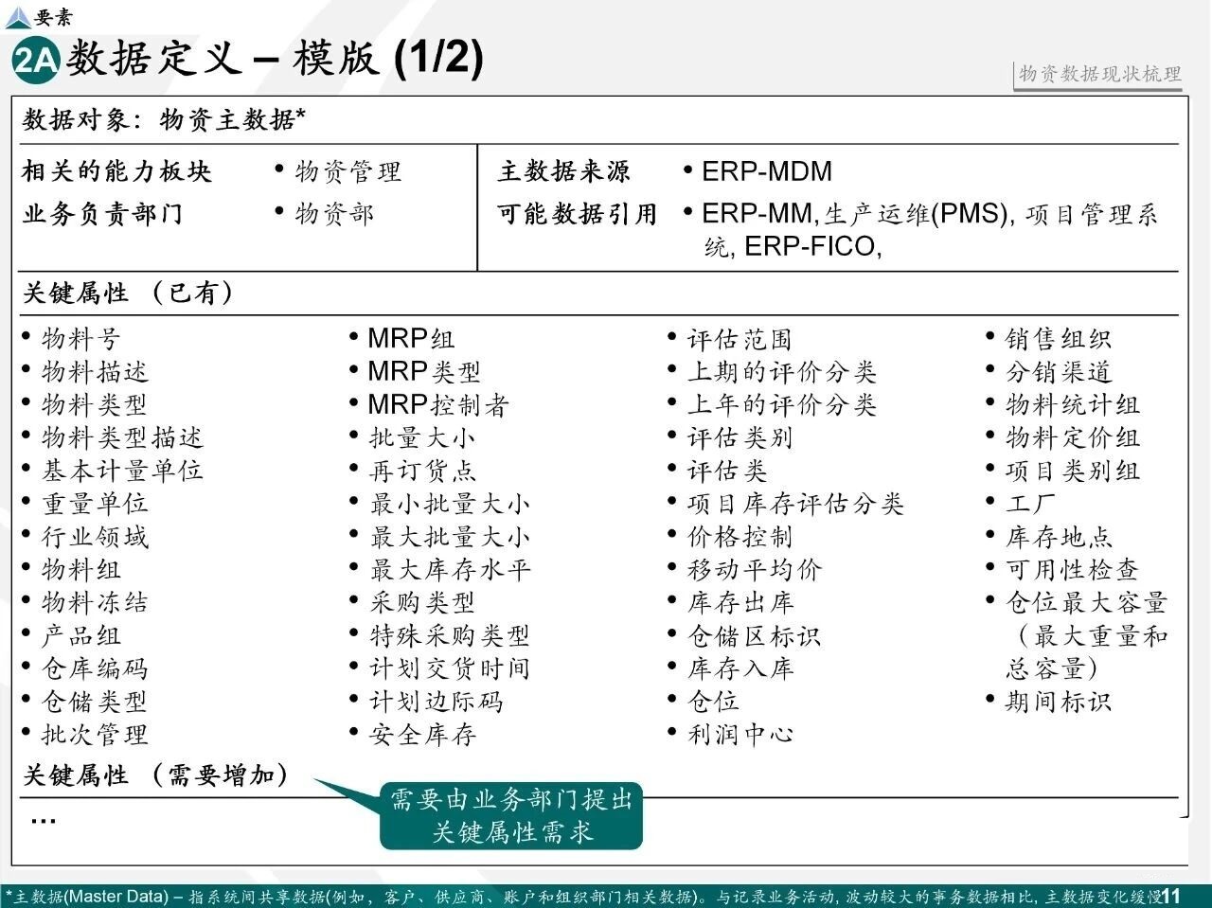Click the 关键属性（已有）section header

click(128, 293)
